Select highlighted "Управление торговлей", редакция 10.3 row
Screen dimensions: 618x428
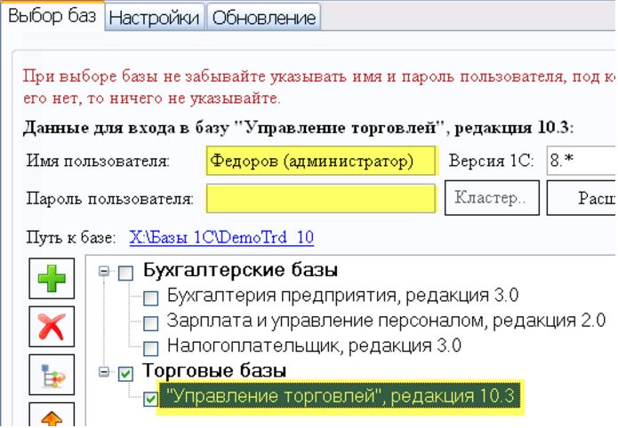coord(341,397)
